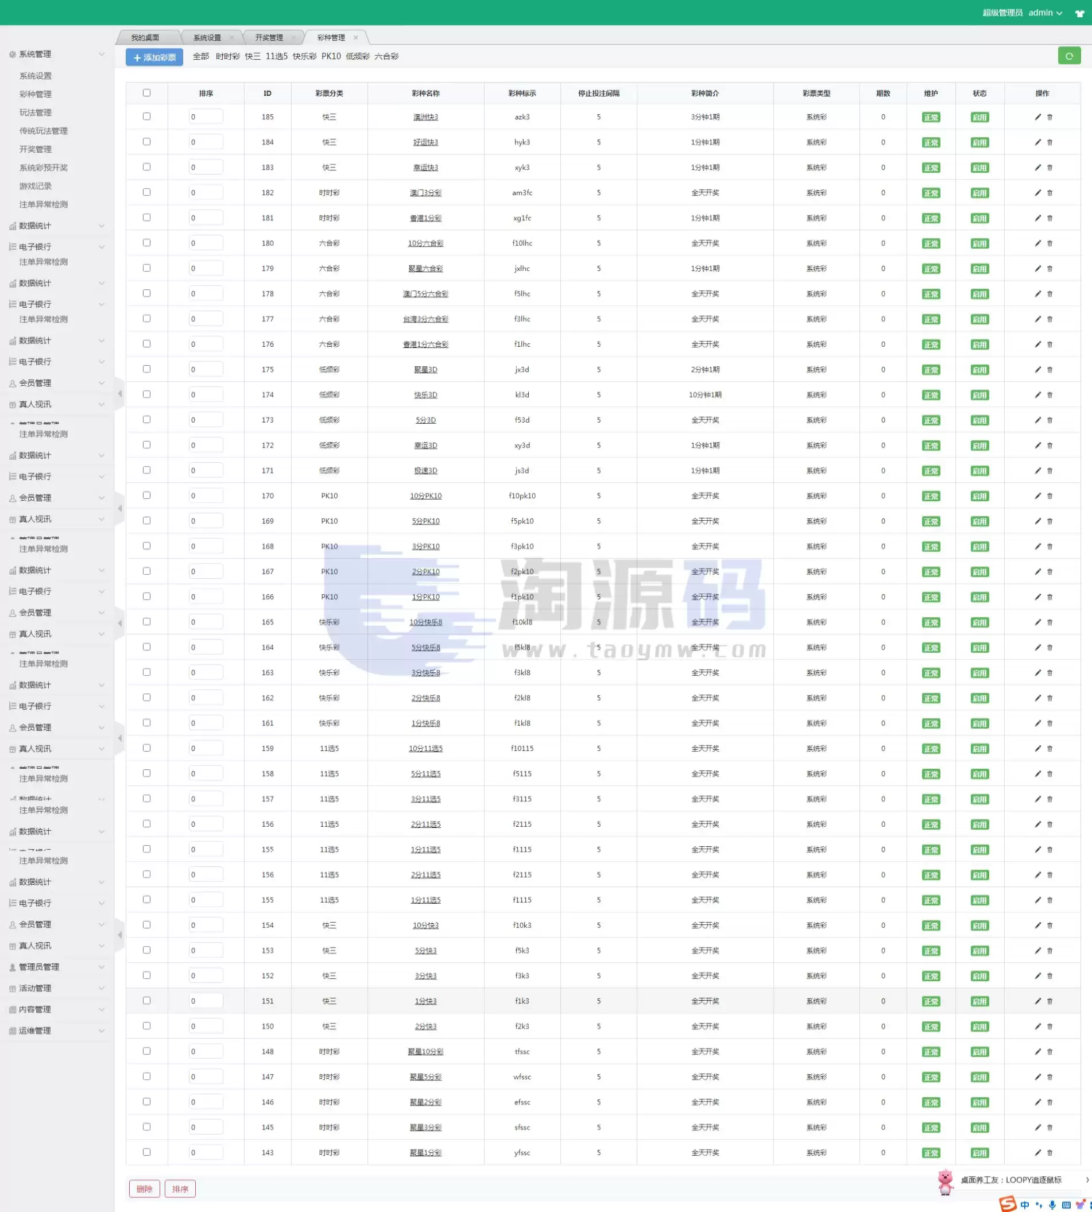Edit the 聚星3D row (ID 175)

click(1037, 370)
